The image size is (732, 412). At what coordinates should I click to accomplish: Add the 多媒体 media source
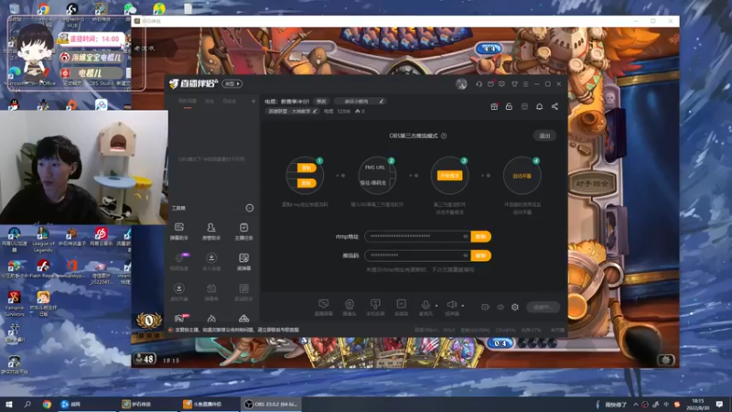[401, 308]
